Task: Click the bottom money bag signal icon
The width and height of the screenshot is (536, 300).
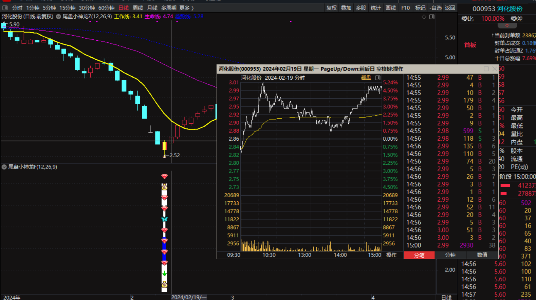Action: [165, 285]
